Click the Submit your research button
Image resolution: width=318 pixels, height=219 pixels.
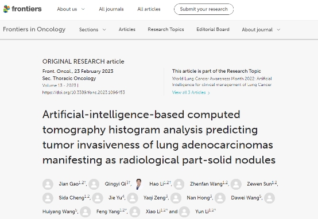tap(204, 9)
